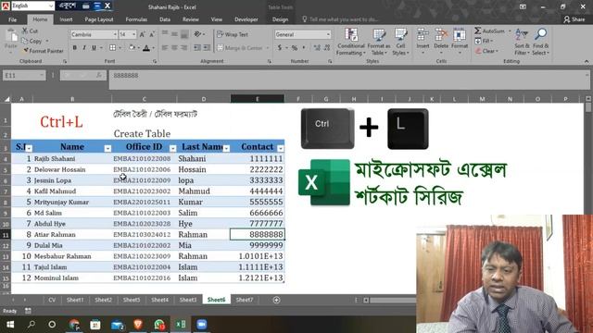The image size is (593, 333).
Task: Open Find & Select menu
Action: (540, 43)
